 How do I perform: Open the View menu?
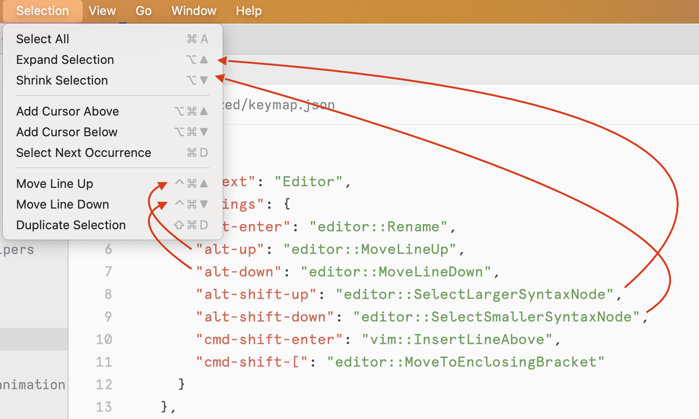point(102,11)
